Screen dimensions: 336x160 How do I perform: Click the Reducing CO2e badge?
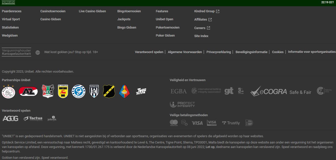click(x=324, y=91)
